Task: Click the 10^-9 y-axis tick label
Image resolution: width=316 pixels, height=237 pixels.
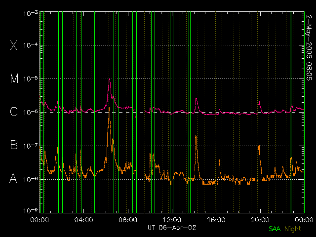Action: coord(31,211)
